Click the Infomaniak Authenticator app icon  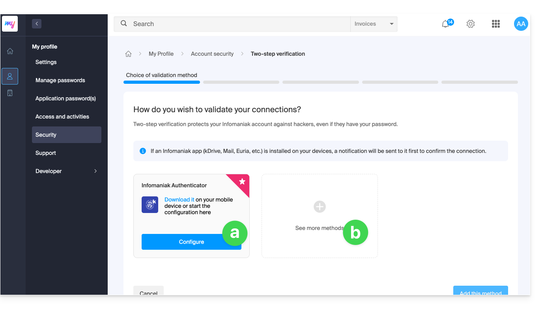tap(150, 205)
